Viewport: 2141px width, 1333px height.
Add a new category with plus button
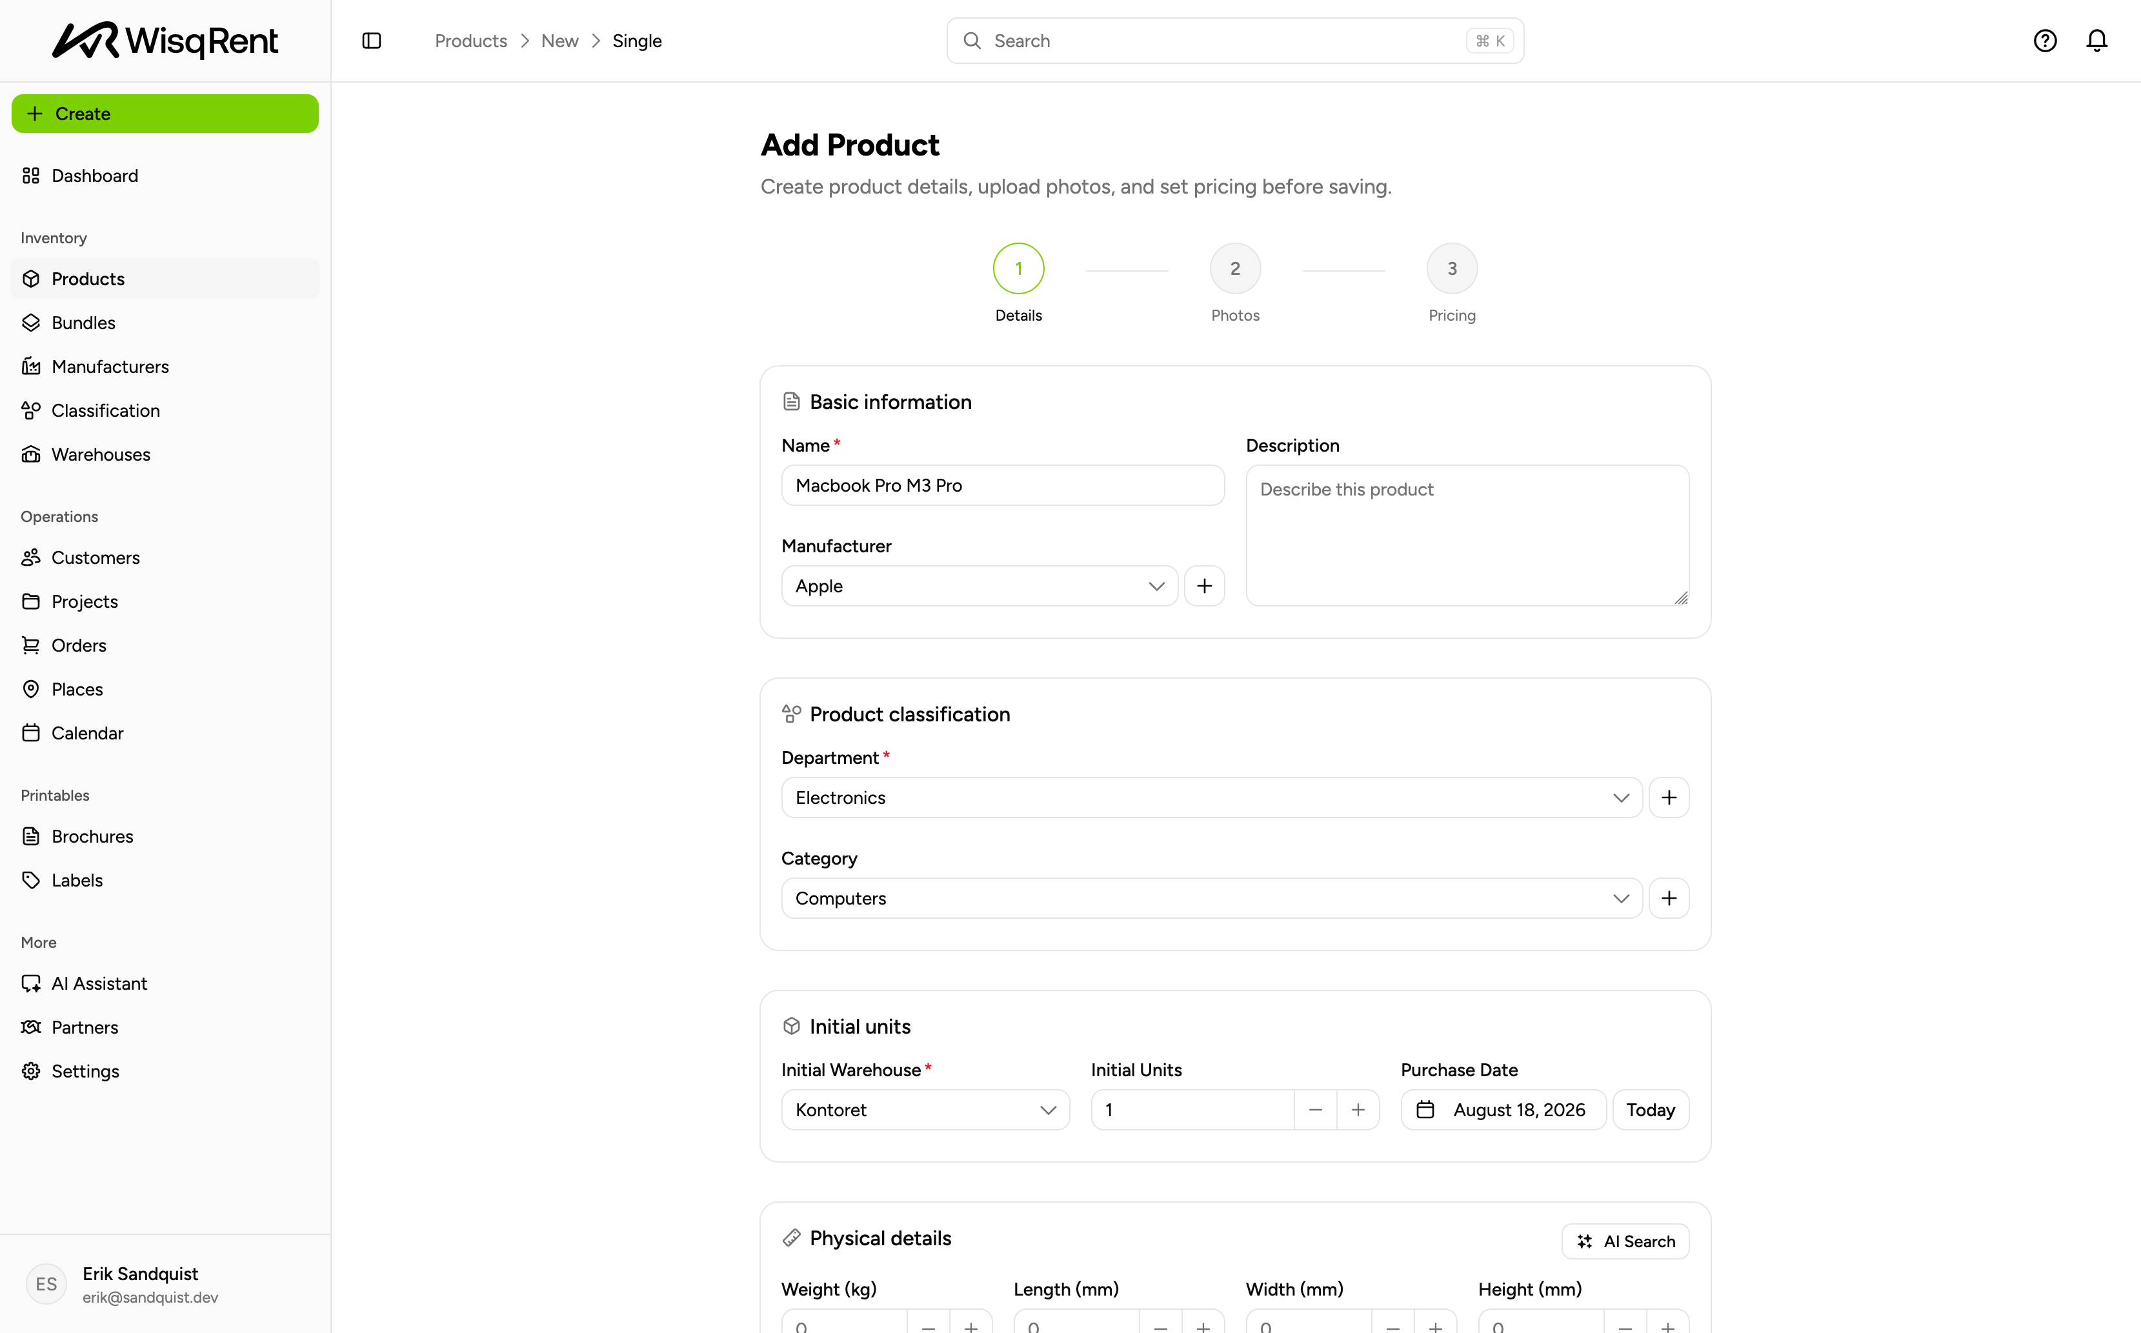(1669, 898)
